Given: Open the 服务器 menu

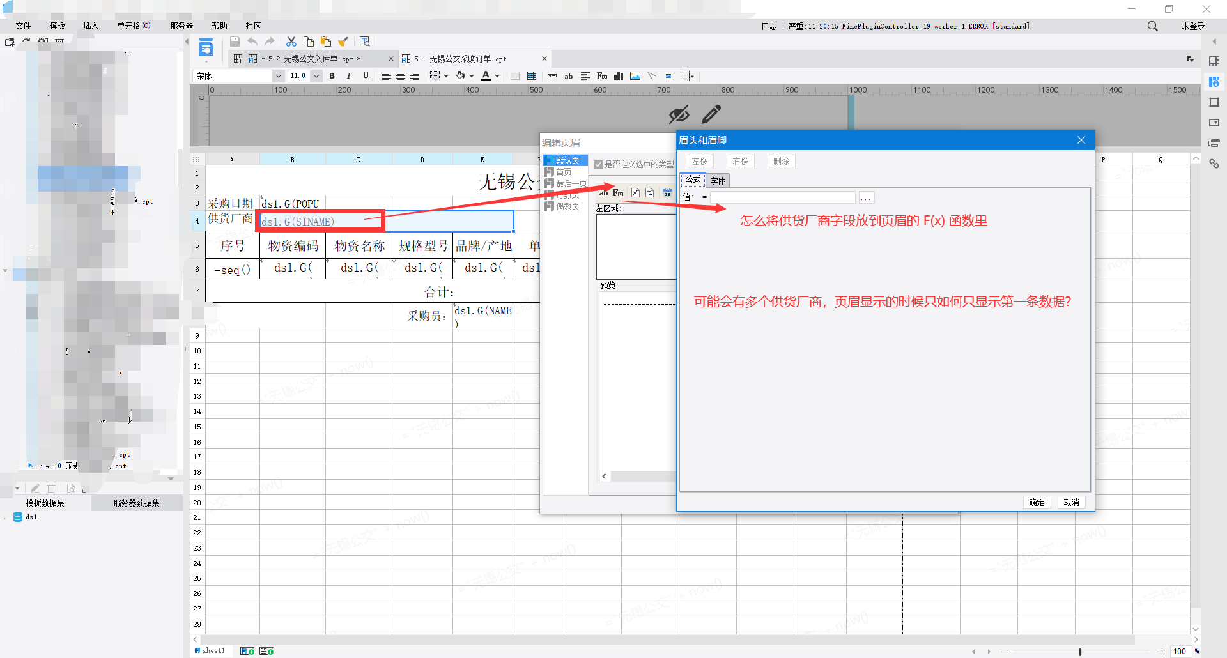Looking at the screenshot, I should click(x=181, y=26).
